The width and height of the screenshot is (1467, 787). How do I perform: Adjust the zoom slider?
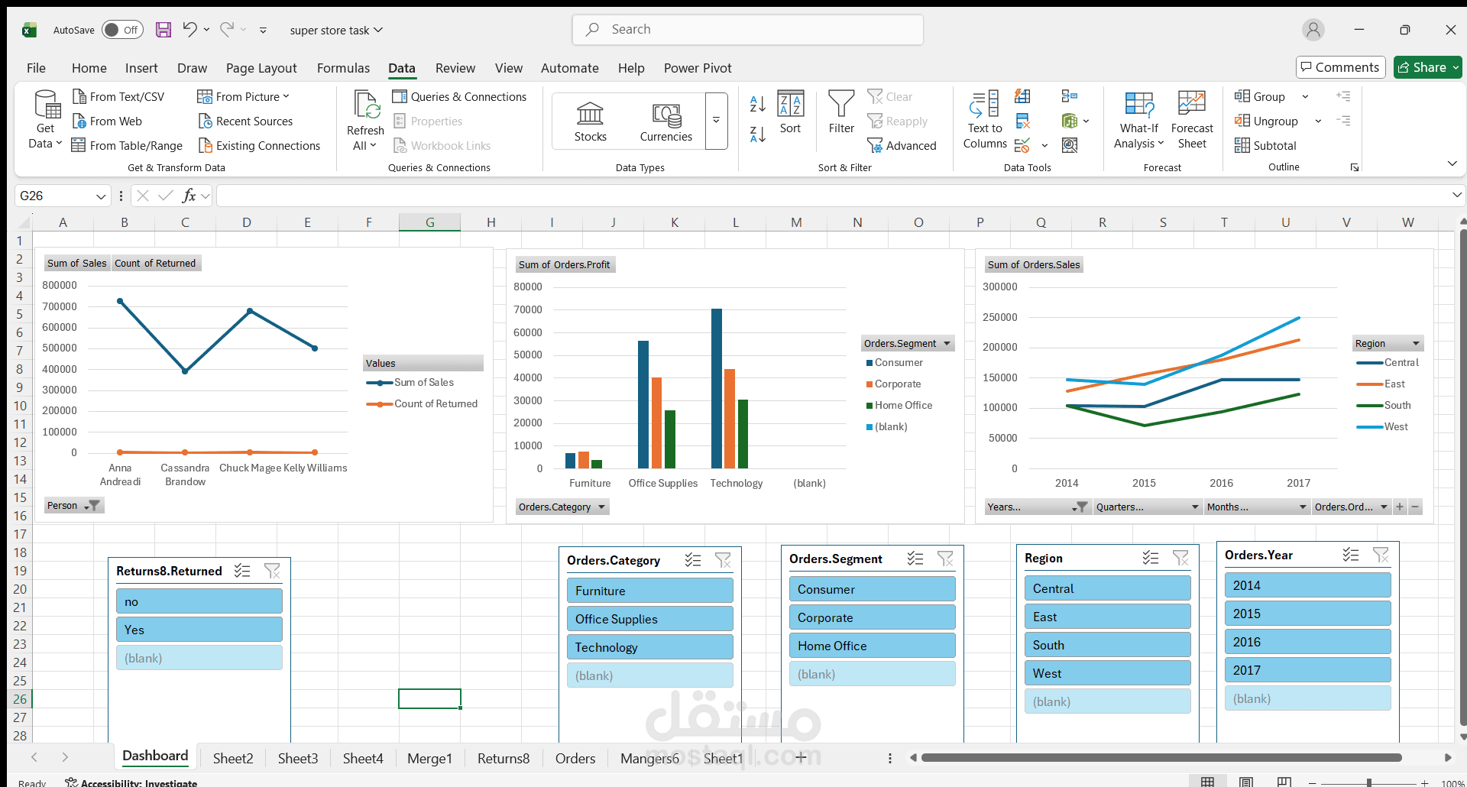pyautogui.click(x=1368, y=782)
